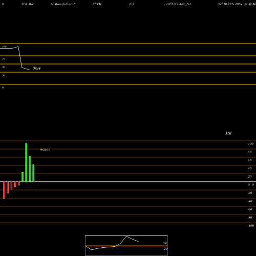Image resolution: width=256 pixels, height=256 pixels.
Task: Open the mini preview chart thumbnail
Action: pyautogui.click(x=126, y=245)
